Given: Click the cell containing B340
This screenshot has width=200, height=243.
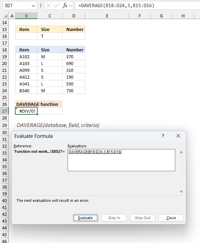Looking at the screenshot, I should (26, 91).
